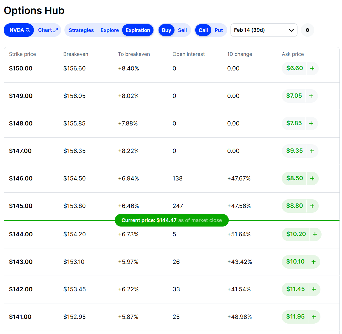
Task: Click the Open interest column header
Action: [x=189, y=54]
